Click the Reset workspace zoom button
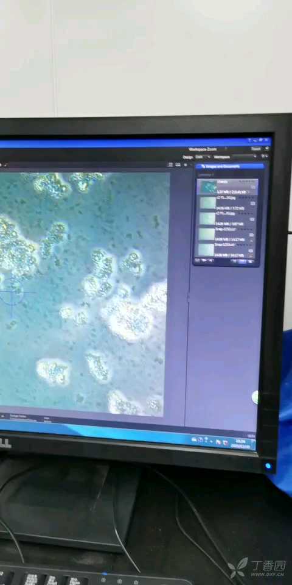The image size is (292, 585). [x=256, y=149]
